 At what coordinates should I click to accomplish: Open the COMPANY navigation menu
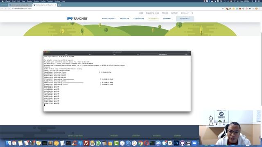[x=167, y=19]
